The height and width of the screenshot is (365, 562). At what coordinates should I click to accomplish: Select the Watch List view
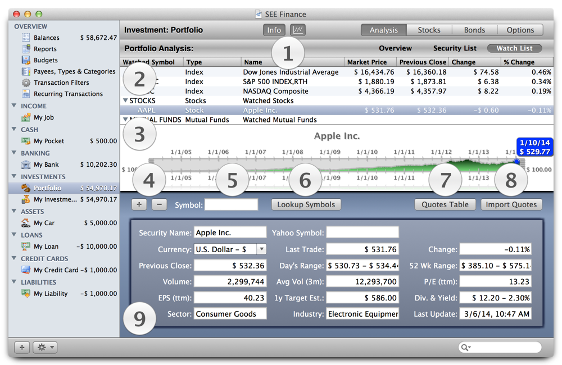(x=514, y=48)
